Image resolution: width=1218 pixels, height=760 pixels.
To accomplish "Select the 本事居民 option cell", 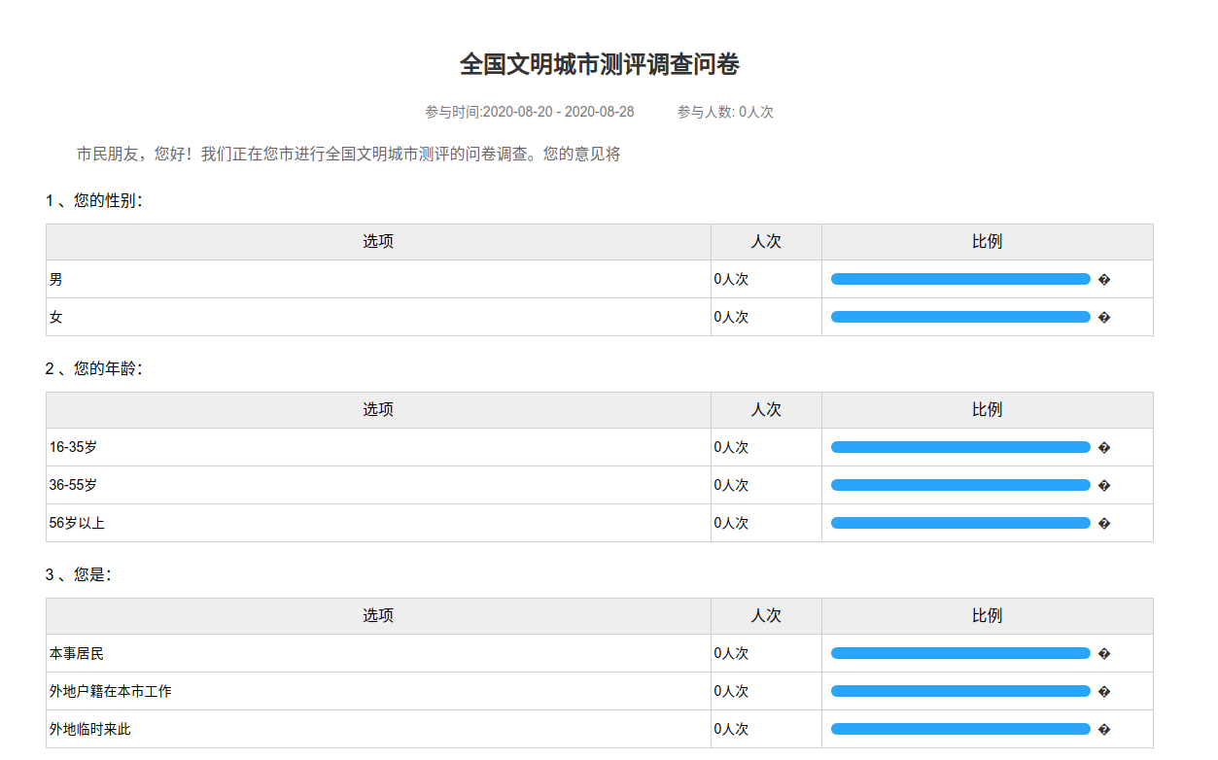I will tap(77, 653).
